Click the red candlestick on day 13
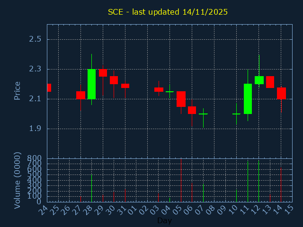 (x=270, y=82)
